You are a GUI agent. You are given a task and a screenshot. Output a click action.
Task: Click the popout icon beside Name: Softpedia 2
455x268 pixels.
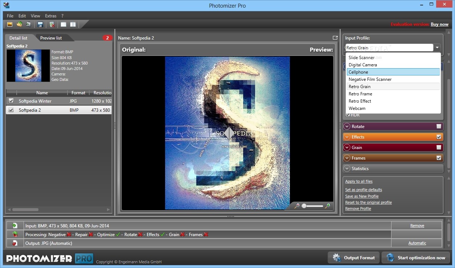[335, 38]
